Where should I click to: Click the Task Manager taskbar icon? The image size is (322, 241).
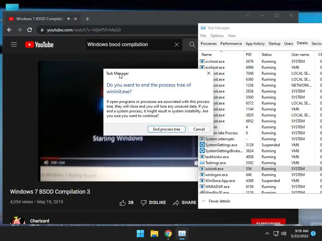click(x=182, y=233)
